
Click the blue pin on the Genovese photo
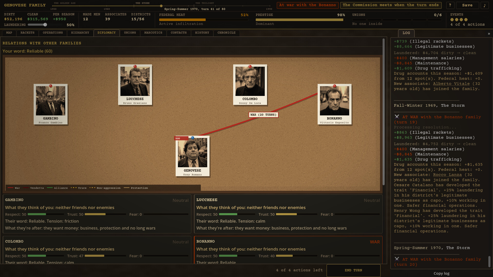(x=193, y=138)
